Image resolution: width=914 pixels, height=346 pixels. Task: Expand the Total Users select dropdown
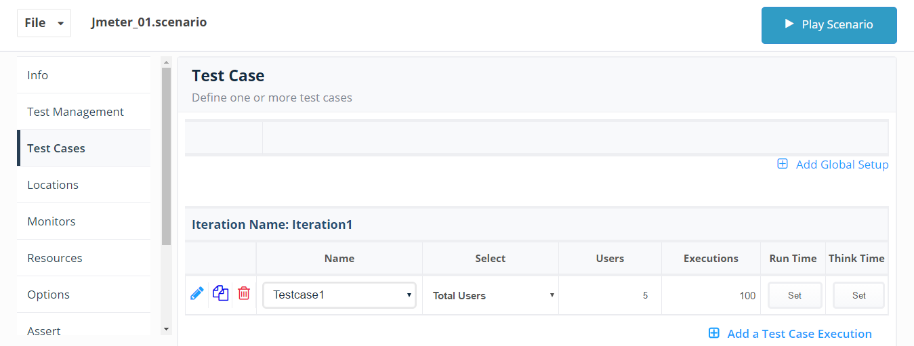tap(493, 295)
